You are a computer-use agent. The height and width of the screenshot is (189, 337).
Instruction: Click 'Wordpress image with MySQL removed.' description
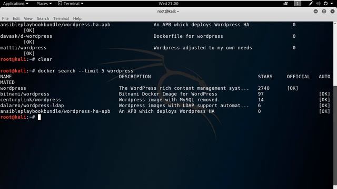point(170,100)
